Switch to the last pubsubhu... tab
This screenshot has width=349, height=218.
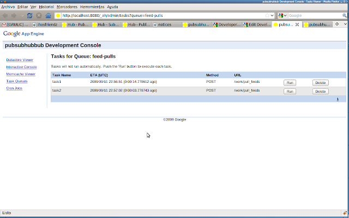pyautogui.click(x=317, y=25)
